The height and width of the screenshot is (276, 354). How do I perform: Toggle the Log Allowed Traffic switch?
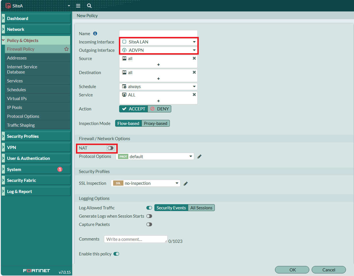point(149,208)
